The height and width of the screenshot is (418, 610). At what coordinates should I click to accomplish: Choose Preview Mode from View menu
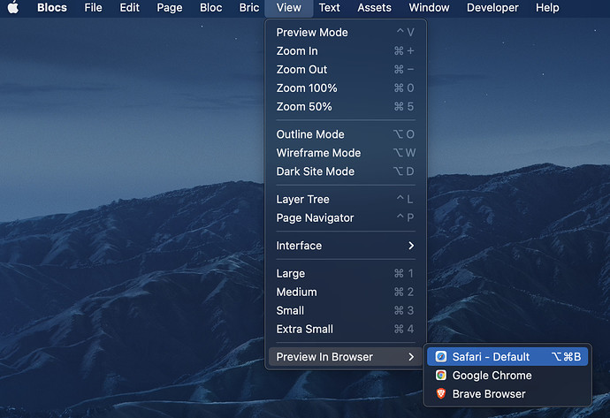[x=346, y=33]
